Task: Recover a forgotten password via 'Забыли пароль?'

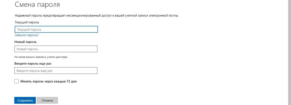Action: (26, 35)
